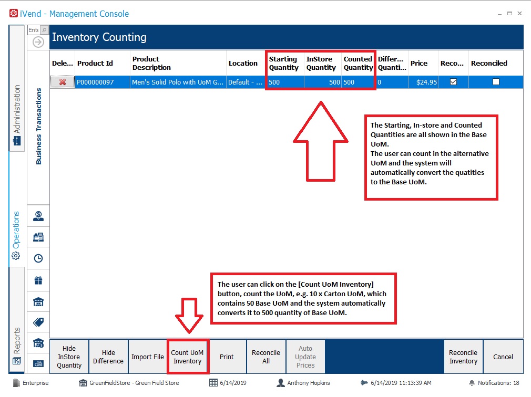Click the circled right-arrow navigation icon
This screenshot has width=531, height=397.
click(x=38, y=42)
